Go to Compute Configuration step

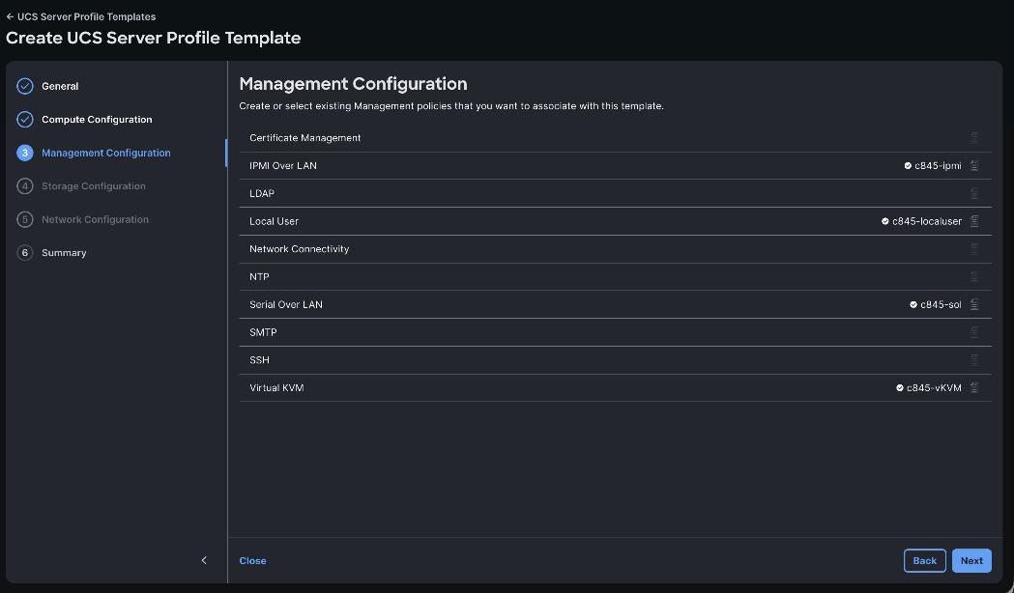[97, 120]
